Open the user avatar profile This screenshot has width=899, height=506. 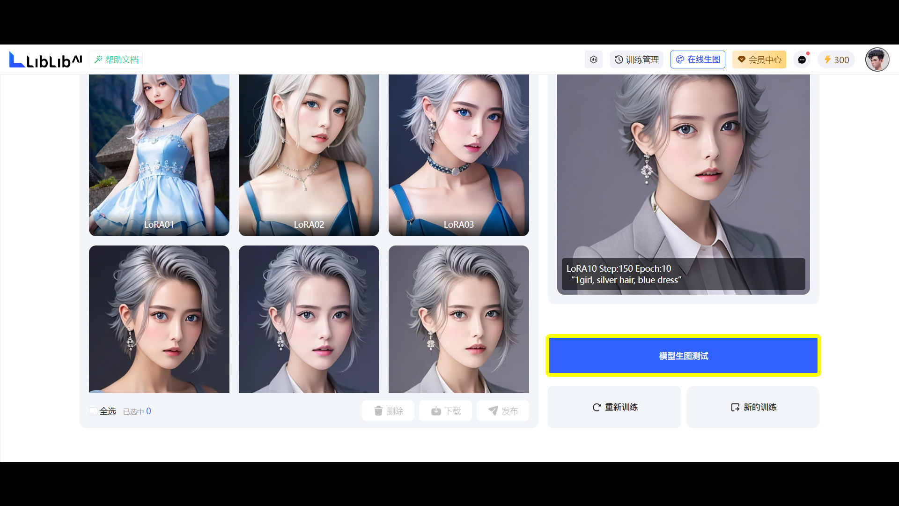[x=877, y=60]
